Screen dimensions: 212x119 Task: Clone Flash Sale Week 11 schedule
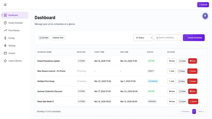pyautogui.click(x=182, y=102)
